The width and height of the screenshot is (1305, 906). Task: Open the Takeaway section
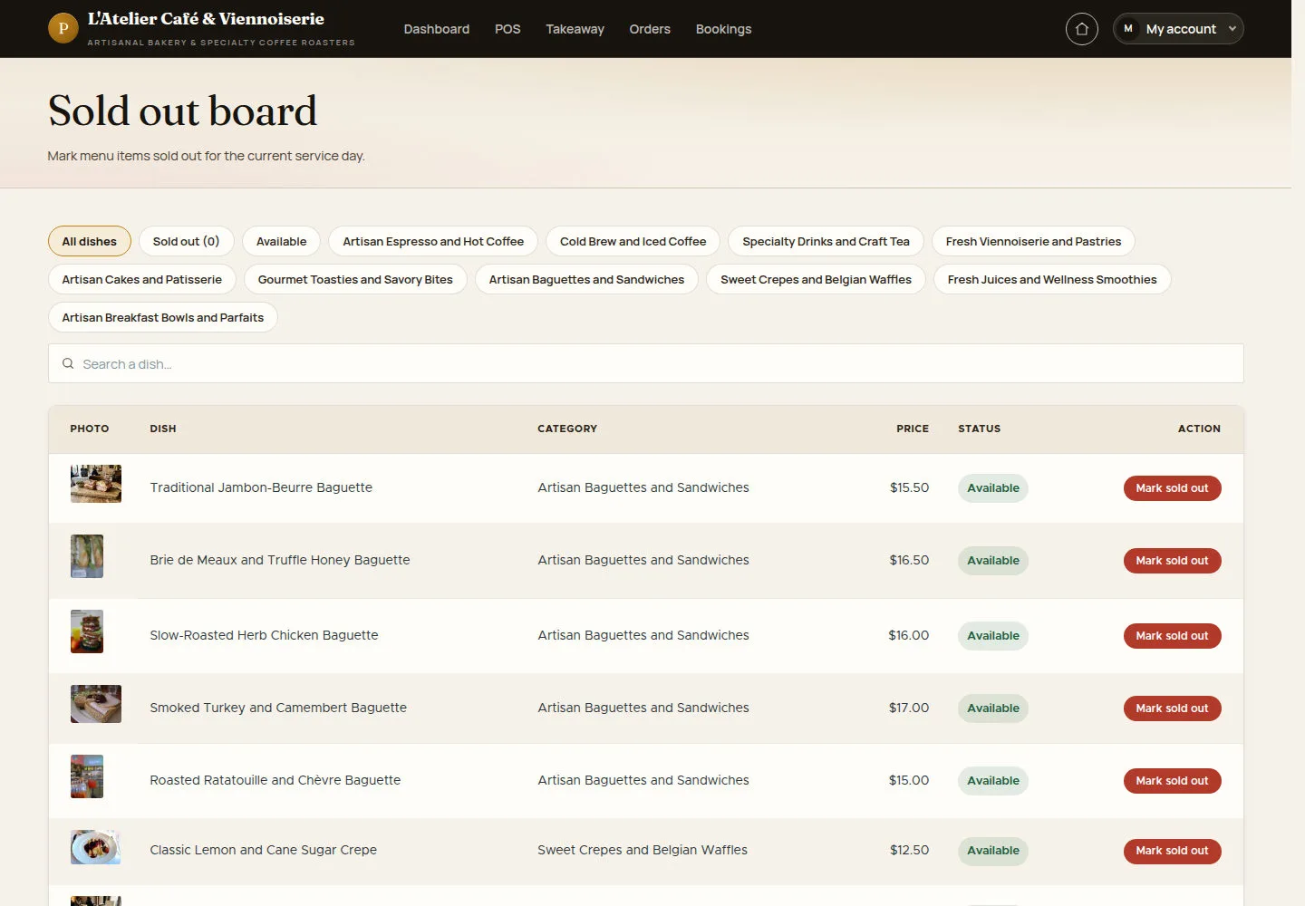point(575,29)
